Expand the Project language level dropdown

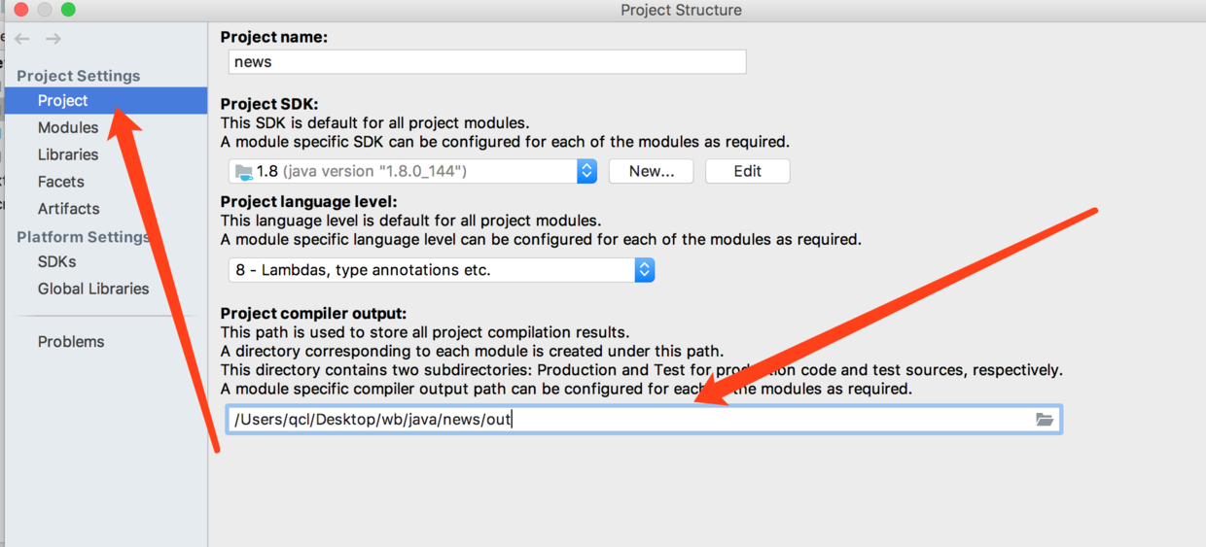[x=644, y=270]
